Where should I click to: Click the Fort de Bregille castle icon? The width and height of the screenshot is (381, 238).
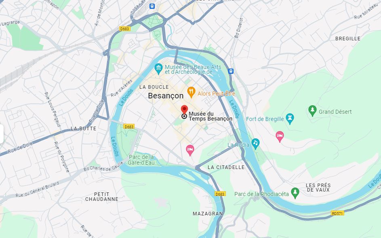click(290, 119)
